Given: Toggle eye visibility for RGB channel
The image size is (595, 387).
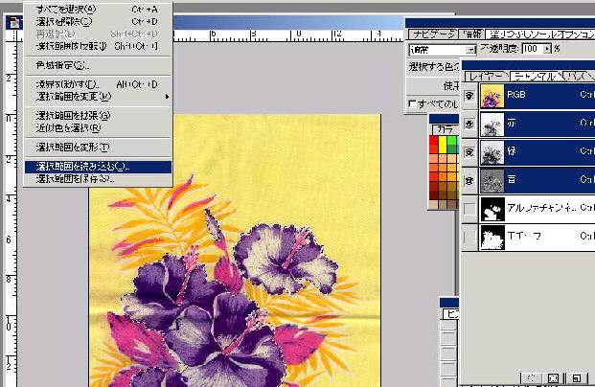Looking at the screenshot, I should click(469, 96).
